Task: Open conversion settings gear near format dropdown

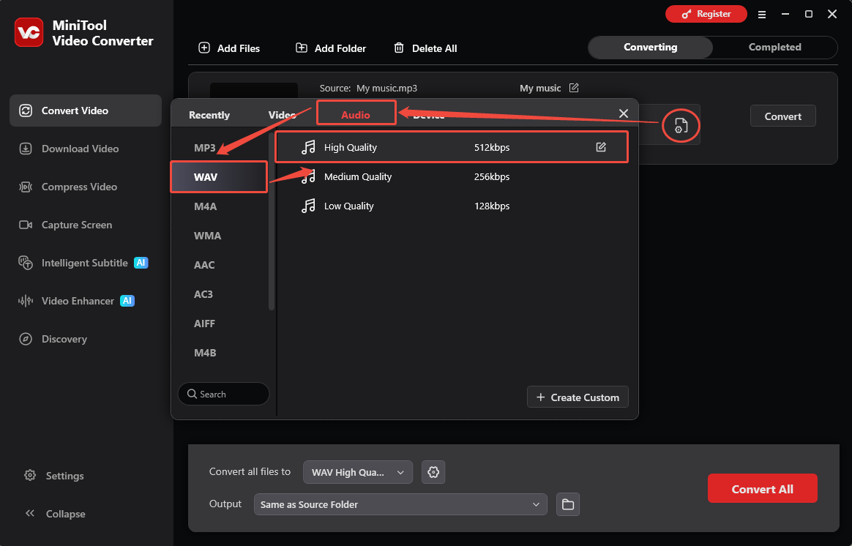Action: tap(433, 472)
